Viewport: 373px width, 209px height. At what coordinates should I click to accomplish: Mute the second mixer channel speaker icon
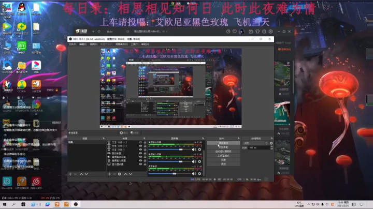pyautogui.click(x=194, y=161)
